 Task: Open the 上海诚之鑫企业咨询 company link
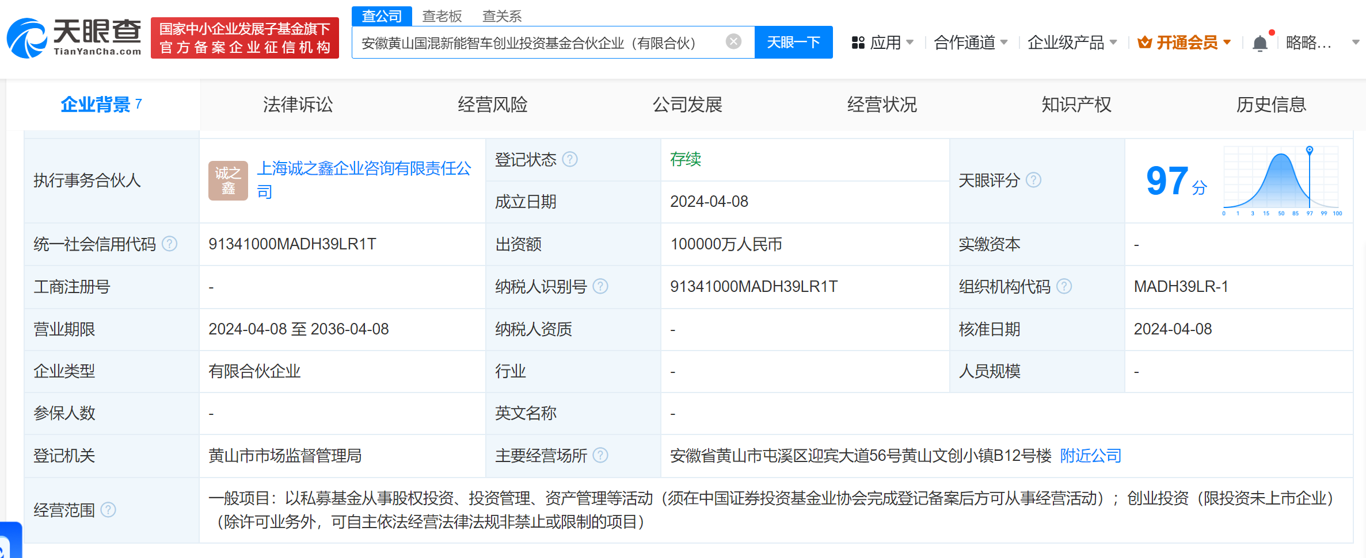tap(363, 168)
